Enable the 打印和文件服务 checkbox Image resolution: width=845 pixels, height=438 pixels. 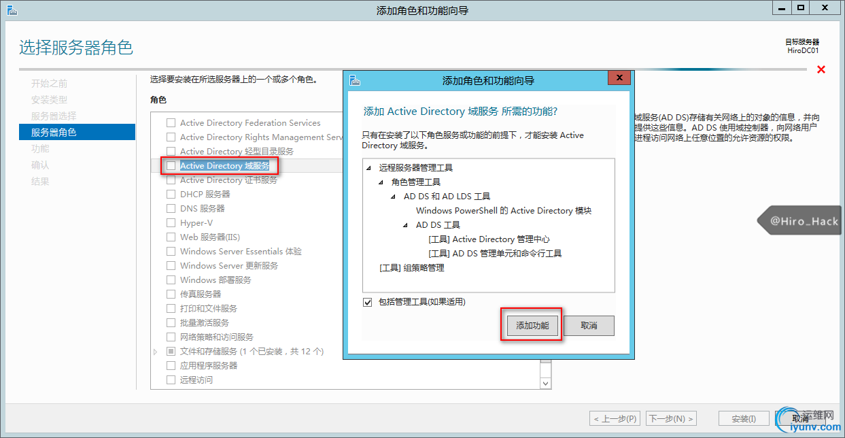click(171, 309)
